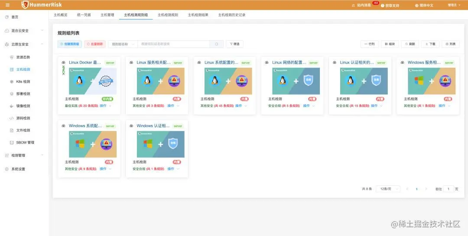Click the SBOM 管理 sidebar icon
The height and width of the screenshot is (236, 468).
[x=12, y=143]
